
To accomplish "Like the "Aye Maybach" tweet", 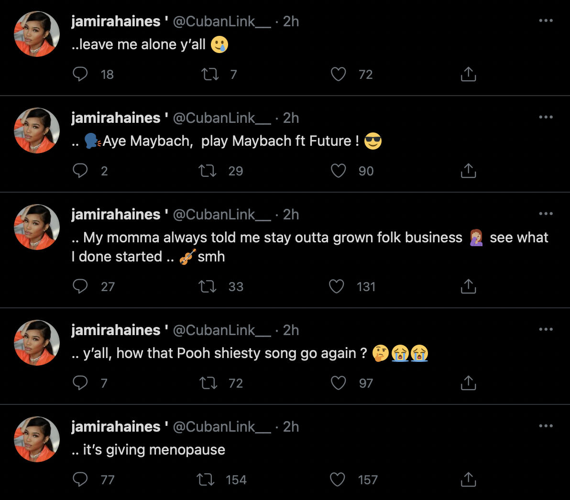I will coord(338,171).
